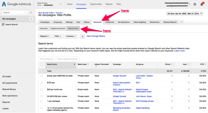Open Bulk operations in sidebar
The image size is (208, 113).
10,96
